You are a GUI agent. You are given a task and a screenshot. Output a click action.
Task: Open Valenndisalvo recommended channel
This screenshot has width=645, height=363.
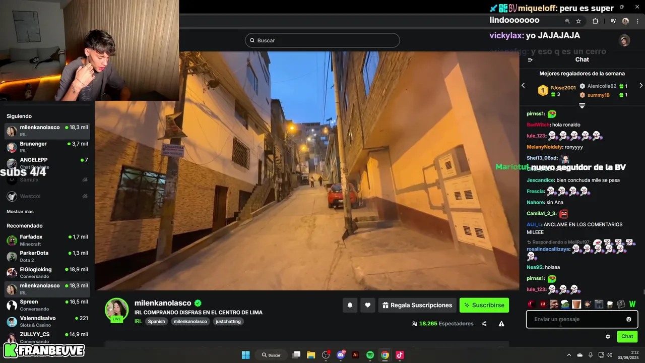(47, 321)
